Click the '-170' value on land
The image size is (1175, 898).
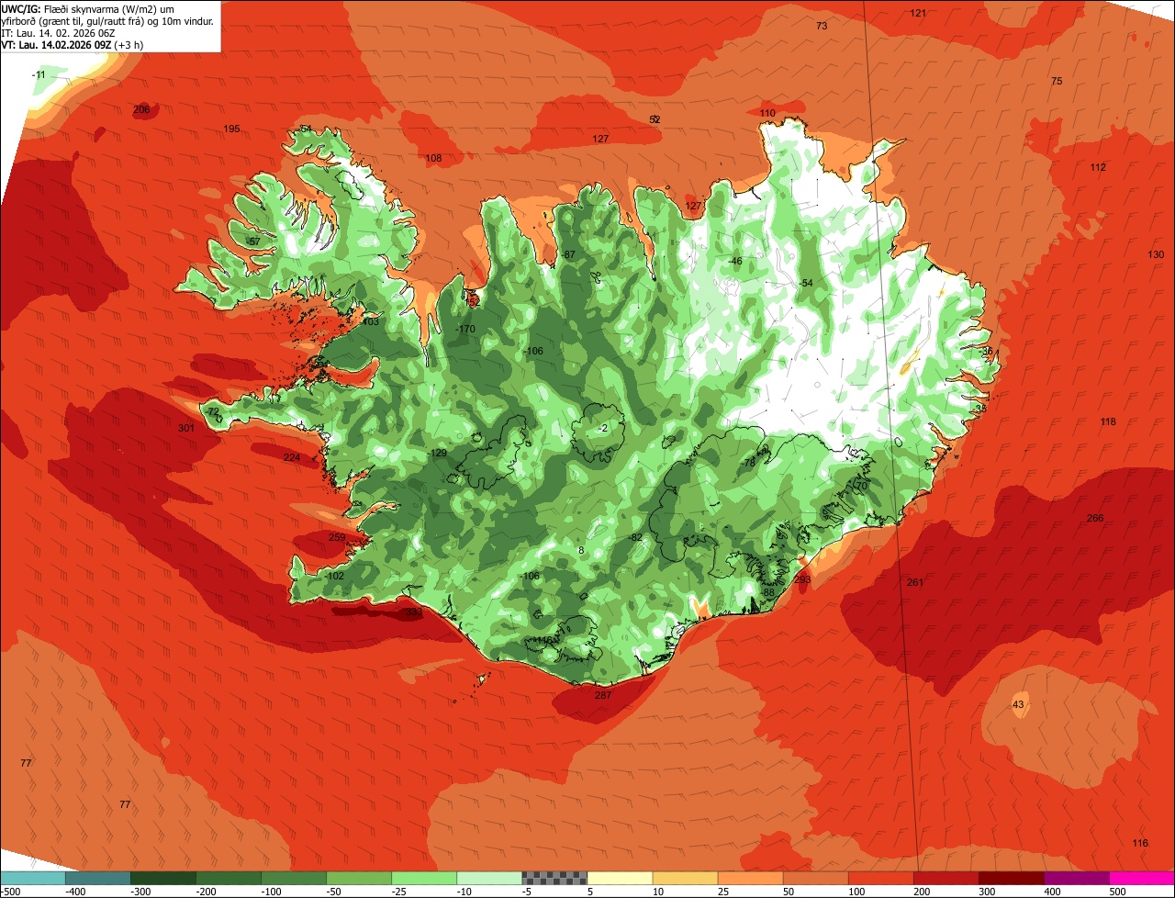[466, 329]
